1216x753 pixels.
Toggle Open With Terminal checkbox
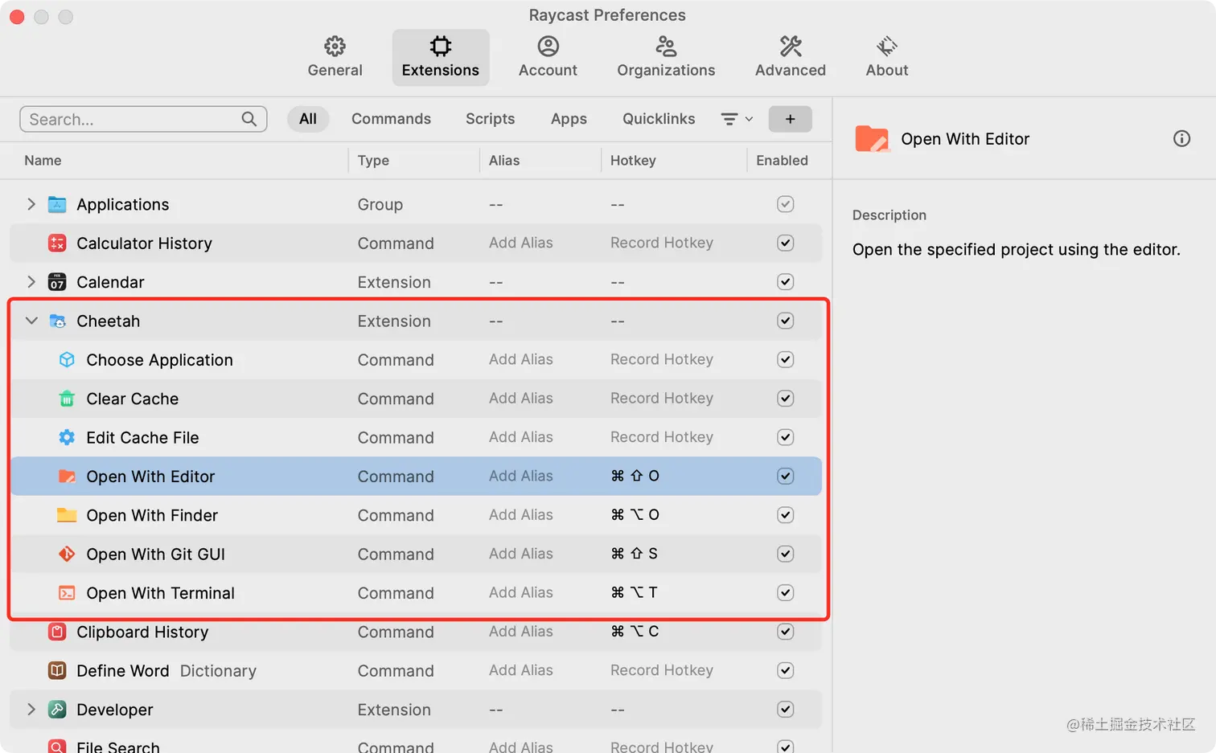[x=786, y=593]
